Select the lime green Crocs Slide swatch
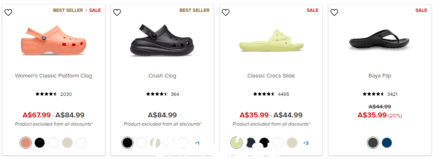Image resolution: width=433 pixels, height=159 pixels. tap(237, 143)
